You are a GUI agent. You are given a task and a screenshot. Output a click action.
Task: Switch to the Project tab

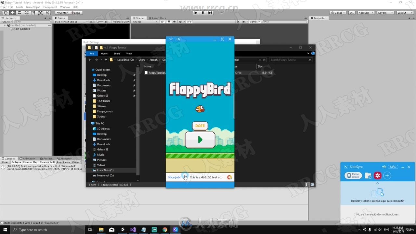[x=46, y=159]
